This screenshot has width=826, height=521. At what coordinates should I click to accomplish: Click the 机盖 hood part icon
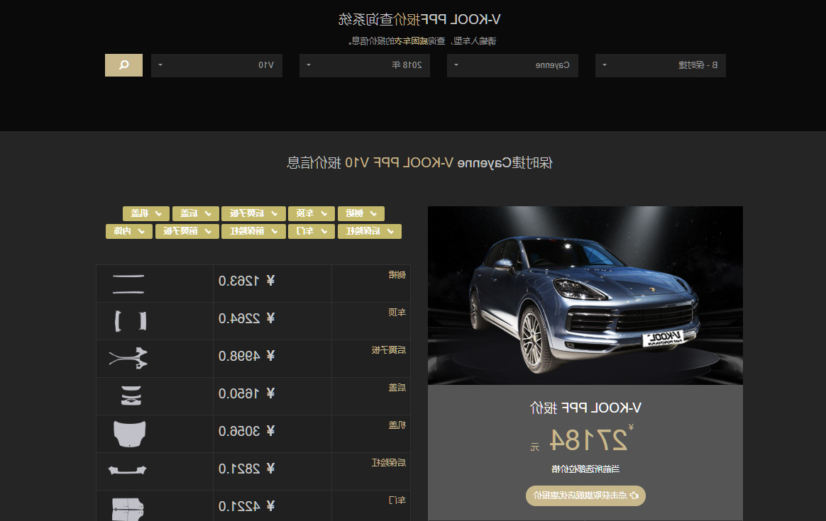[130, 434]
